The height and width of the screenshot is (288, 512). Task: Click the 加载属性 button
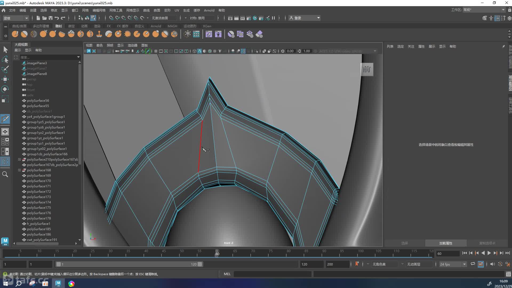(446, 243)
